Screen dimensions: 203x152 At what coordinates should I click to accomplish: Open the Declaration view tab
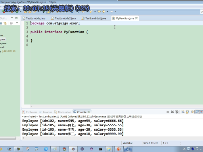63,112
